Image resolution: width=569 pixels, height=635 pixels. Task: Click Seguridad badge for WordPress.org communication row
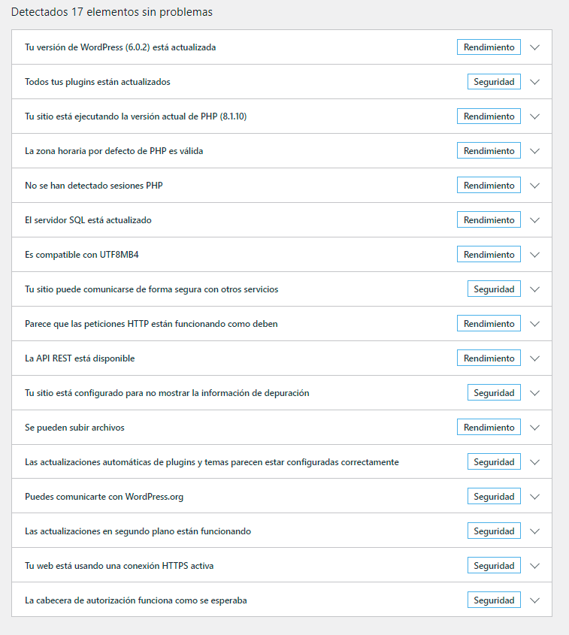494,496
